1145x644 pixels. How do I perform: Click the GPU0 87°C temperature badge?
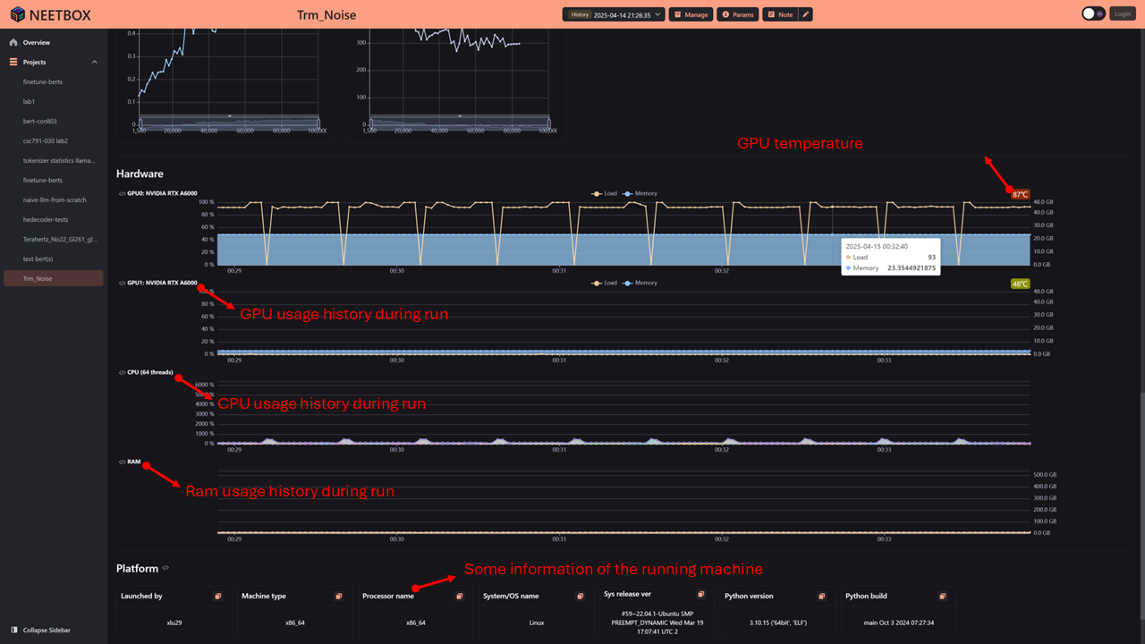coord(1020,194)
